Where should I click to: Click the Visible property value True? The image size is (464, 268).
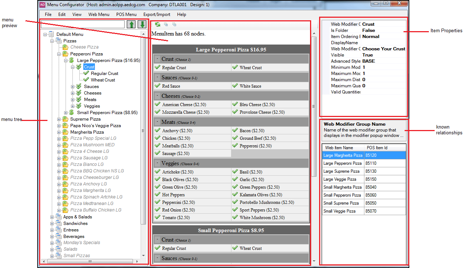[368, 55]
